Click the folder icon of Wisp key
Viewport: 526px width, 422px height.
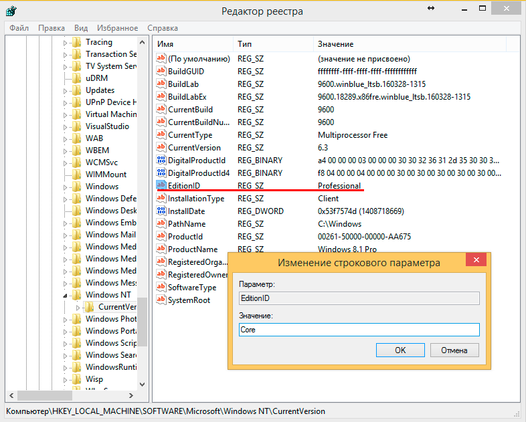pyautogui.click(x=77, y=379)
